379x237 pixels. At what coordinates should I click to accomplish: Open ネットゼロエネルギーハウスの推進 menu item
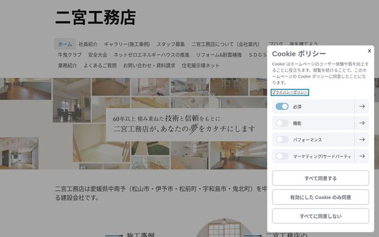pos(152,55)
